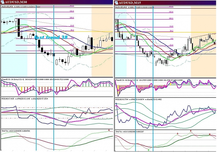Screen dimensions: 217x152
Task: Click the leftmost red arrow in M15 THV panel
Action: [x=177, y=134]
